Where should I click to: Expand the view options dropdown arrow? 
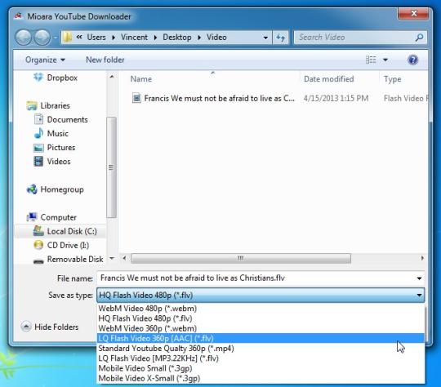pyautogui.click(x=385, y=60)
